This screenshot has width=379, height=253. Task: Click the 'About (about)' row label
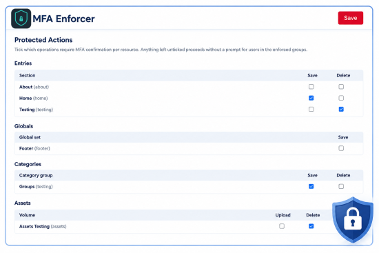tap(34, 87)
